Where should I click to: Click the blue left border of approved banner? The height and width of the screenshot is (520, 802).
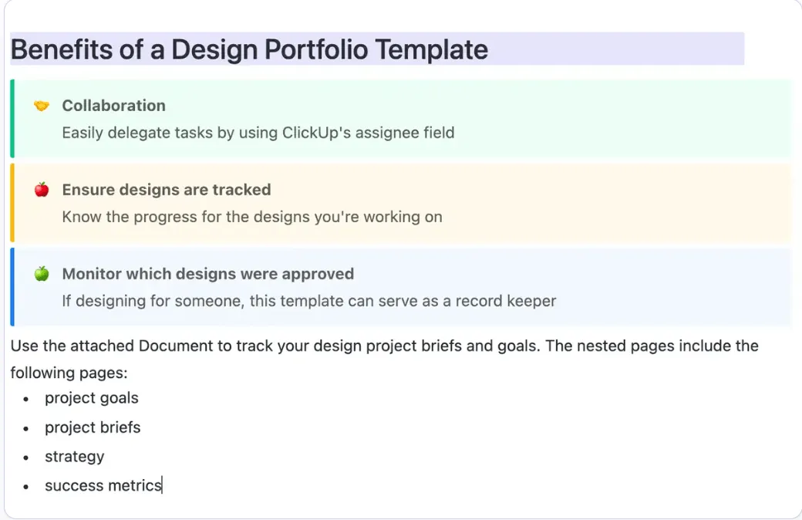click(12, 286)
